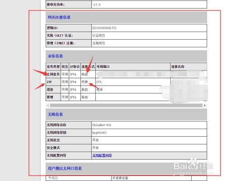Click the 无线网络密钥 value cell
Screen dimensions: 226x181
[149, 133]
